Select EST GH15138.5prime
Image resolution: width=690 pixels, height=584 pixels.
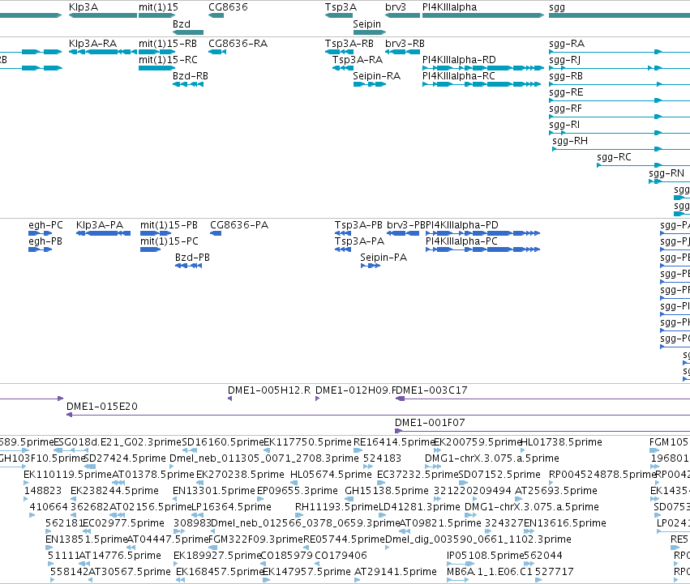point(349,500)
